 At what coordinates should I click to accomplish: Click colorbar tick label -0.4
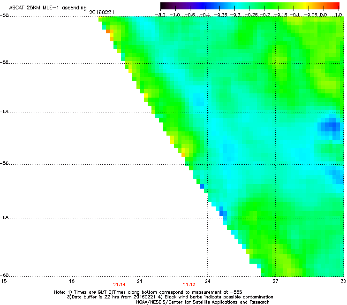tap(205, 15)
